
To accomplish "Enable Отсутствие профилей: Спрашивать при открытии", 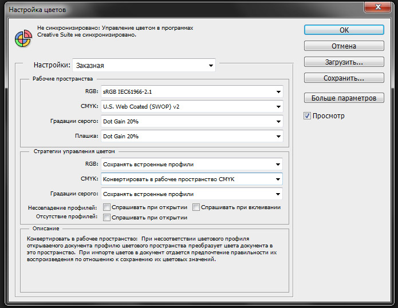I will point(107,217).
